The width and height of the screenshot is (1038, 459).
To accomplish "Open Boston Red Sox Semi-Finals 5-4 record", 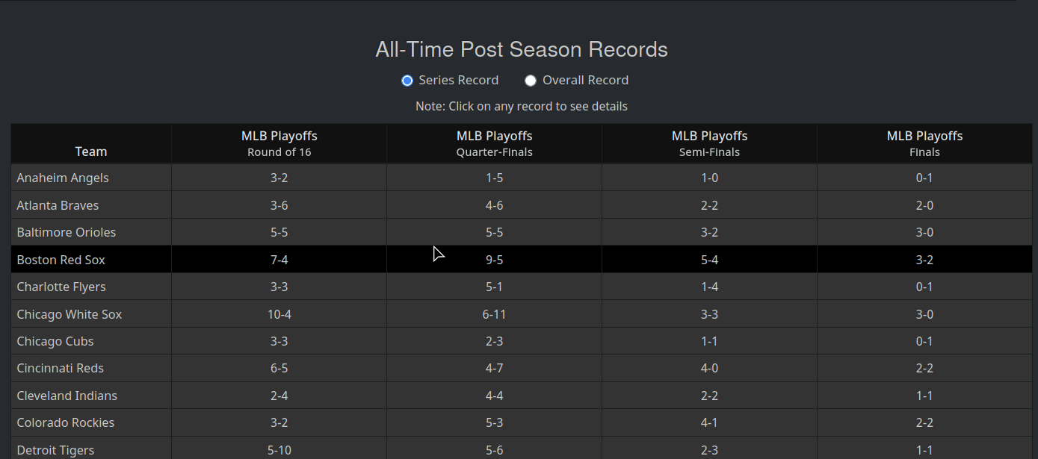I will tap(709, 259).
